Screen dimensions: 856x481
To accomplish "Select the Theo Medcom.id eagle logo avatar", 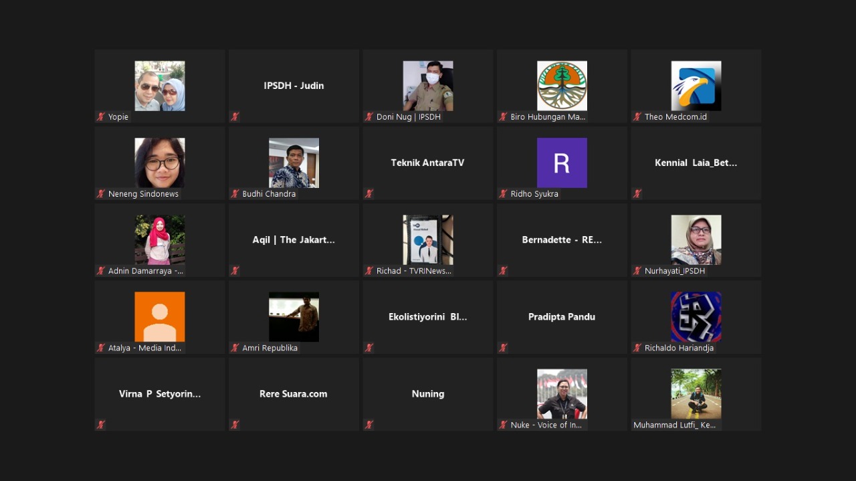I will coord(695,86).
